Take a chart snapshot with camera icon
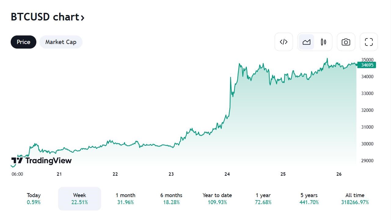This screenshot has height=220, width=391. coord(346,42)
